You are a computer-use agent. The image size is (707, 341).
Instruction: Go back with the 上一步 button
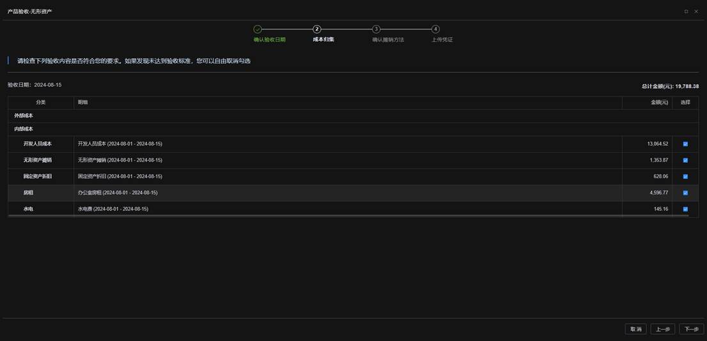click(x=662, y=329)
